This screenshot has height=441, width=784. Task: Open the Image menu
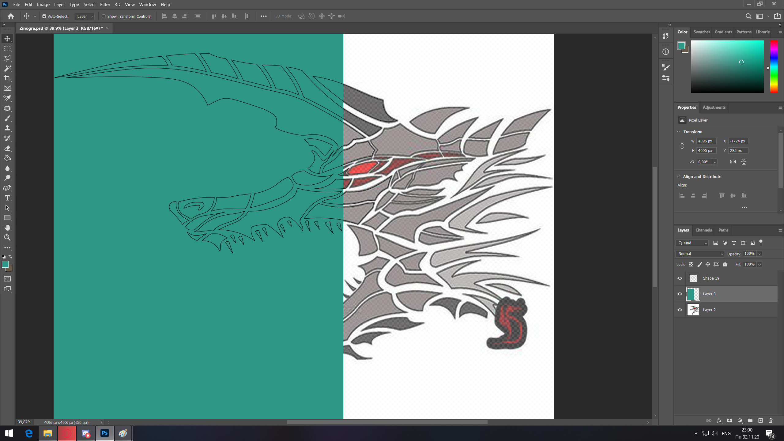(43, 5)
